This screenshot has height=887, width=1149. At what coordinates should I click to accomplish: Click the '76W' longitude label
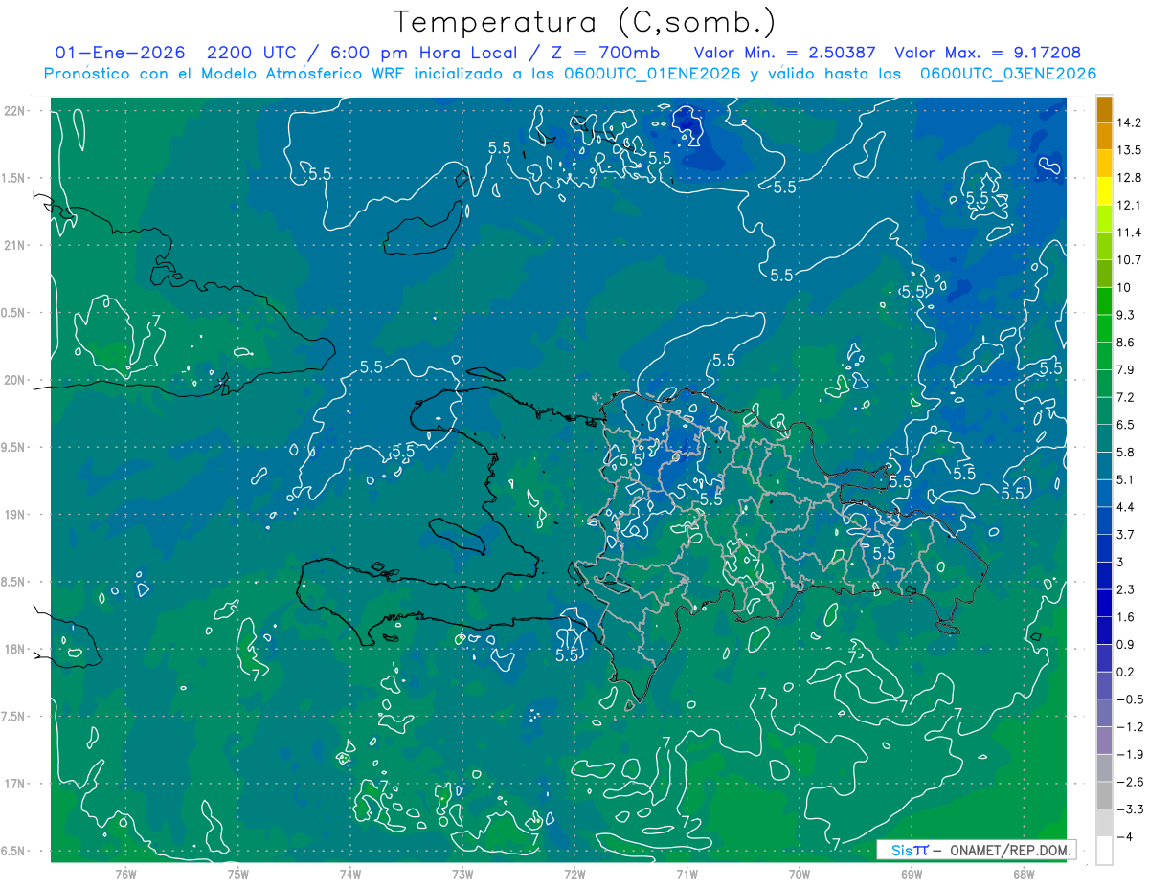pos(125,874)
